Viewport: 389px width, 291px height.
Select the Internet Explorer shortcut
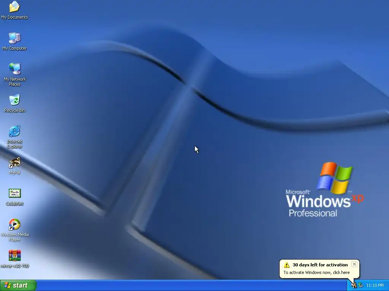(14, 137)
